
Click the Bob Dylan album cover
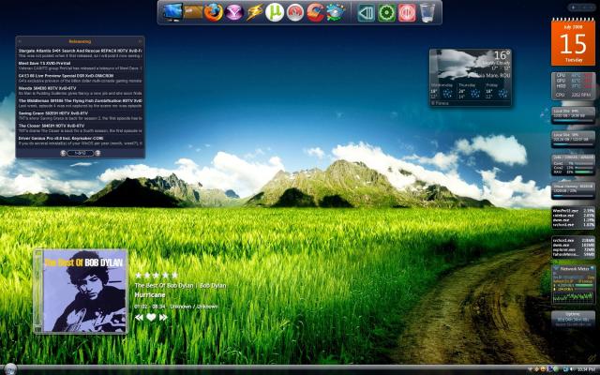click(81, 292)
